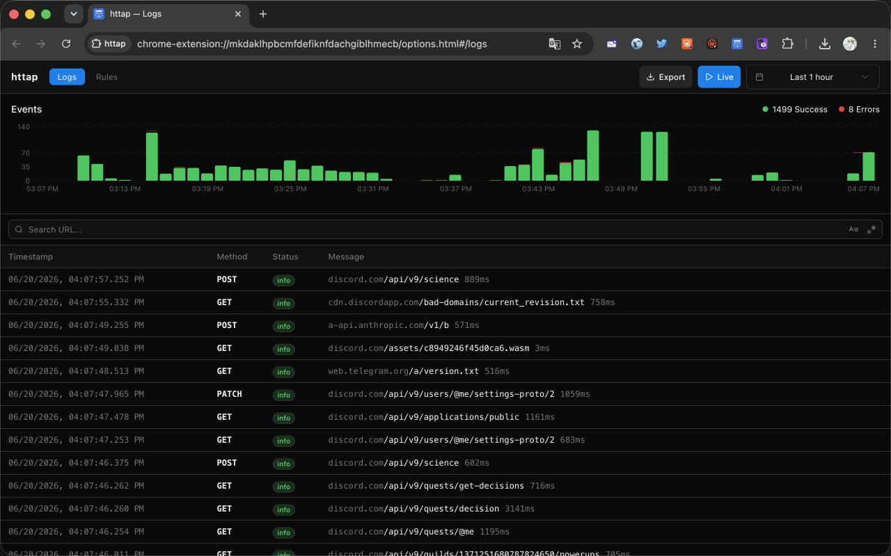
Task: Open the PATCH settings-proto/2 log row
Action: click(x=445, y=394)
